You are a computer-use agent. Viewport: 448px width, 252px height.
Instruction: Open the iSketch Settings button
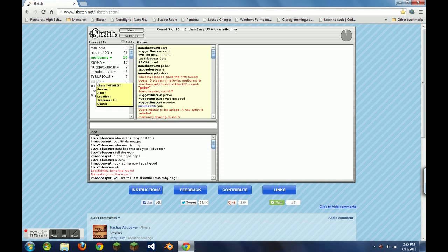(x=132, y=36)
